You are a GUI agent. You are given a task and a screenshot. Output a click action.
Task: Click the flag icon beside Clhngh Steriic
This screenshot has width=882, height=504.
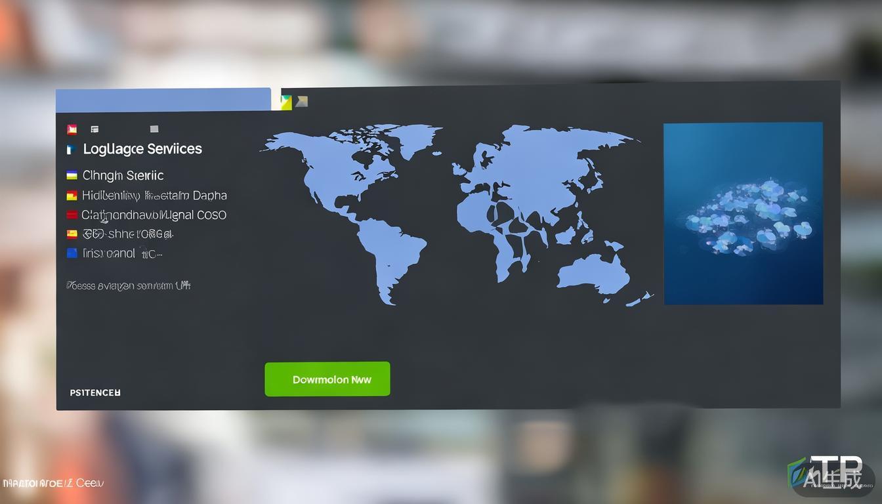(72, 175)
